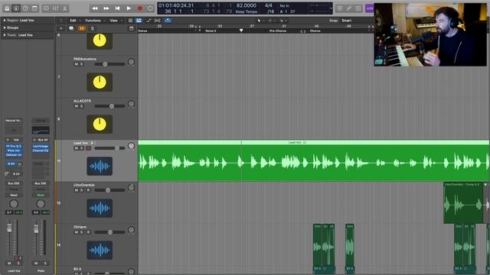Click the purple count-in button
Viewport: 490px width, 275px height.
coord(369,8)
